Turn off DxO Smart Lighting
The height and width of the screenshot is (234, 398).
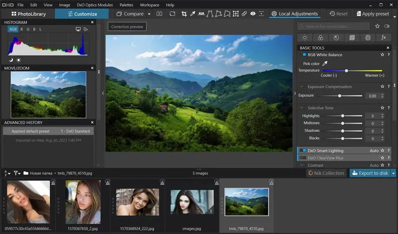302,151
